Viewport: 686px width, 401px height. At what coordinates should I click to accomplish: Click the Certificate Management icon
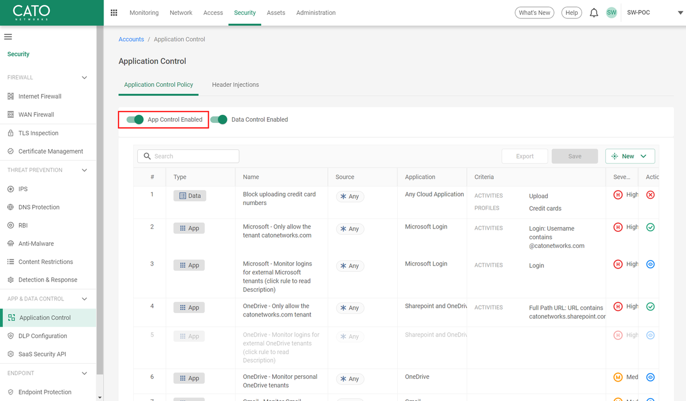[x=11, y=151]
